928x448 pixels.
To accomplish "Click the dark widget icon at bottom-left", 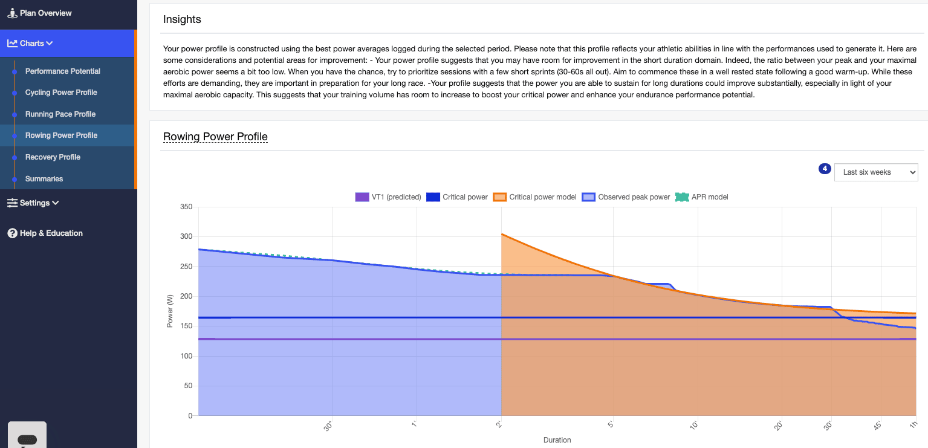I will [x=27, y=439].
